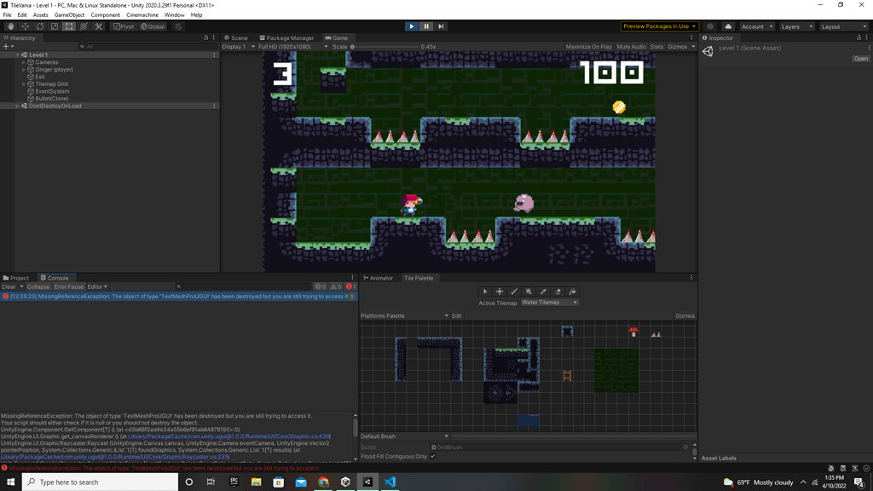Toggle console warning messages filter

336,286
